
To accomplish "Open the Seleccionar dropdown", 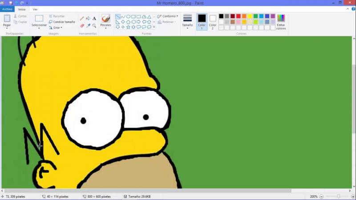I will click(39, 28).
